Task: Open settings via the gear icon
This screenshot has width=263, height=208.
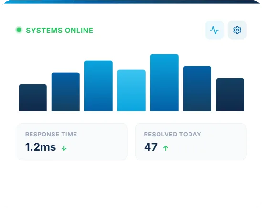Action: tap(237, 30)
